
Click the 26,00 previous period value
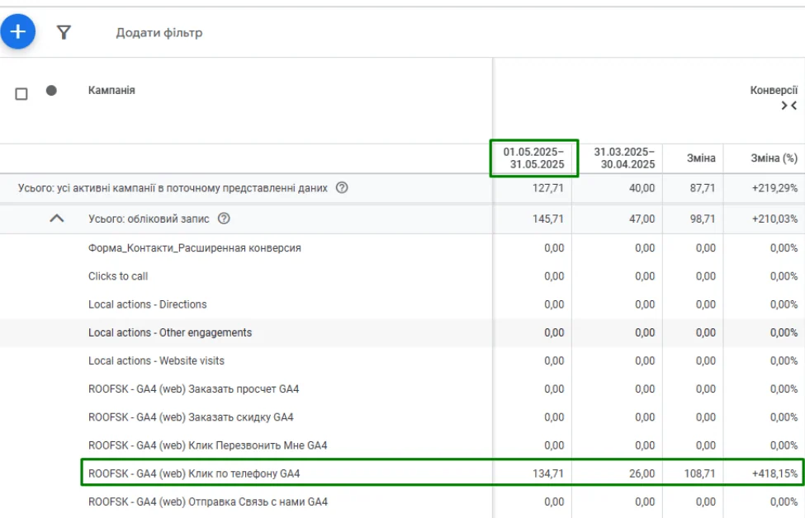point(642,473)
